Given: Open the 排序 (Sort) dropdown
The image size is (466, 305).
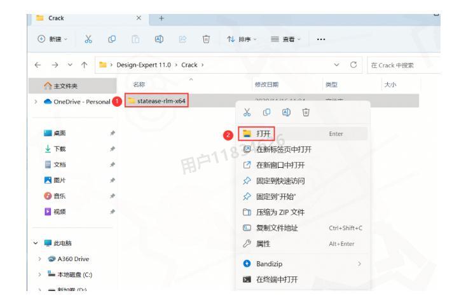Looking at the screenshot, I should 242,39.
